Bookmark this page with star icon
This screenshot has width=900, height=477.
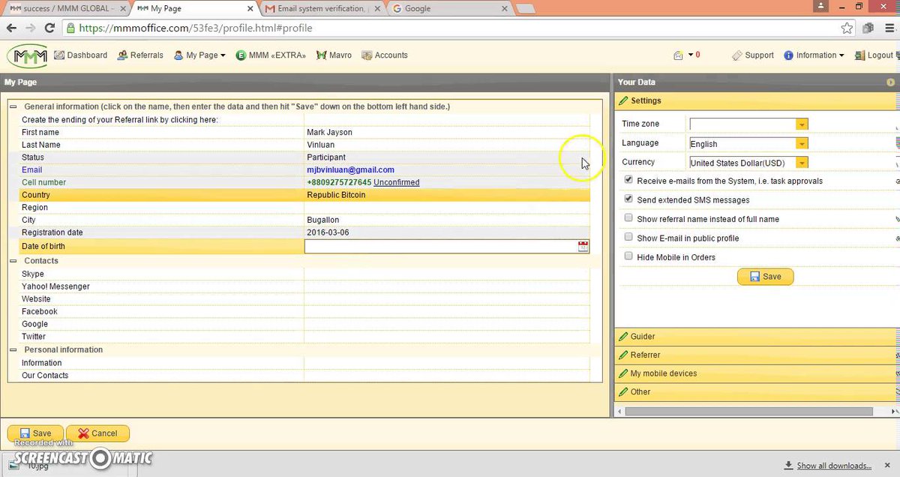click(847, 28)
